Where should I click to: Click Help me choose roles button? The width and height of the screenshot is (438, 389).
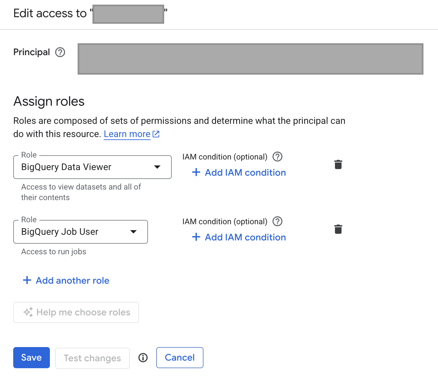click(76, 312)
